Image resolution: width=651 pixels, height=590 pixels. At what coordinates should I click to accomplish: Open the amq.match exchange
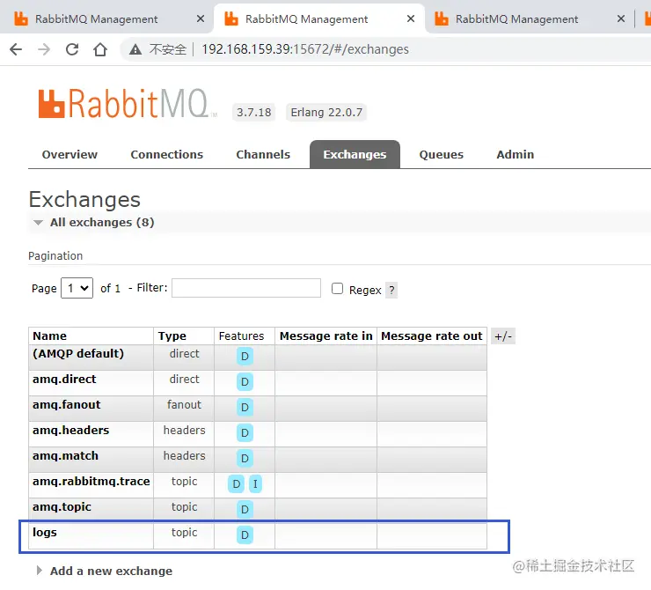66,456
